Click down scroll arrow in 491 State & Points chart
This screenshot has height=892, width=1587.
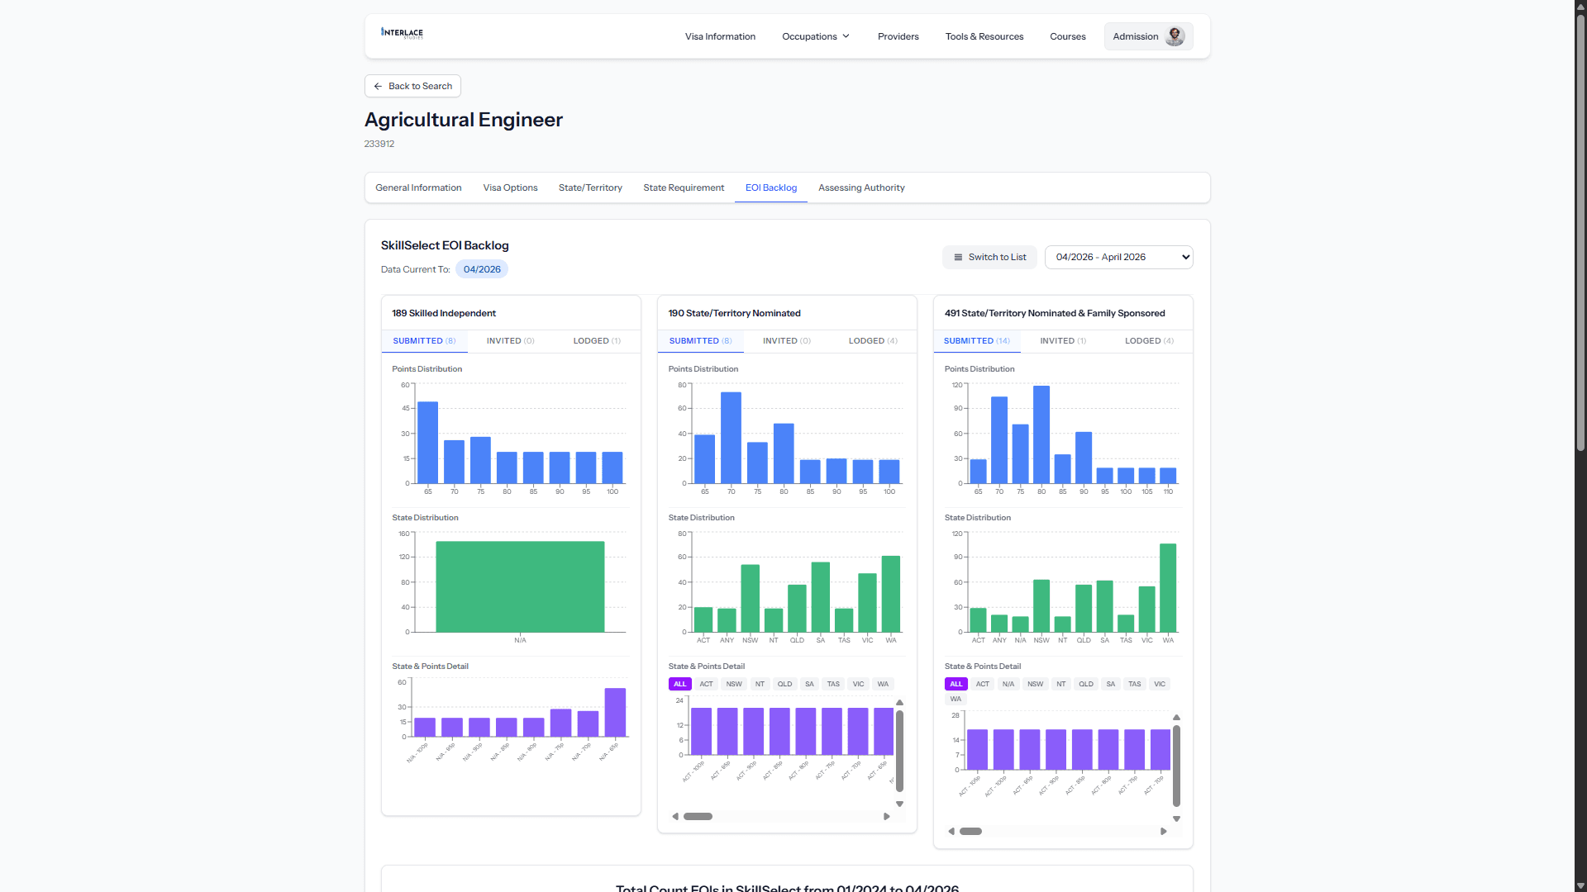(1176, 819)
